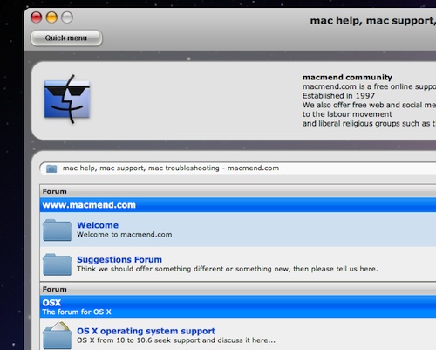Screen dimensions: 436x350
Task: Click text 'Established in 1997'
Action: [338, 96]
